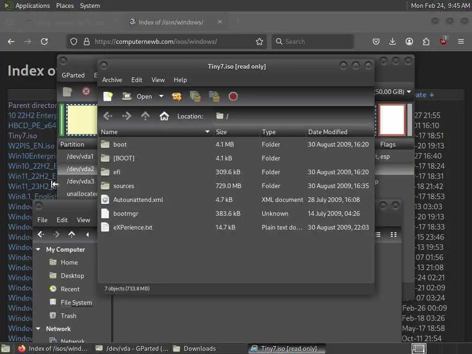
Task: Collapse the Network tree section
Action: 38,329
